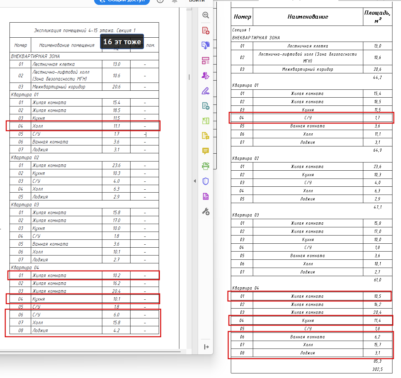Open the Scan & OCR tool
Image resolution: width=401 pixels, height=378 pixels.
(206, 166)
